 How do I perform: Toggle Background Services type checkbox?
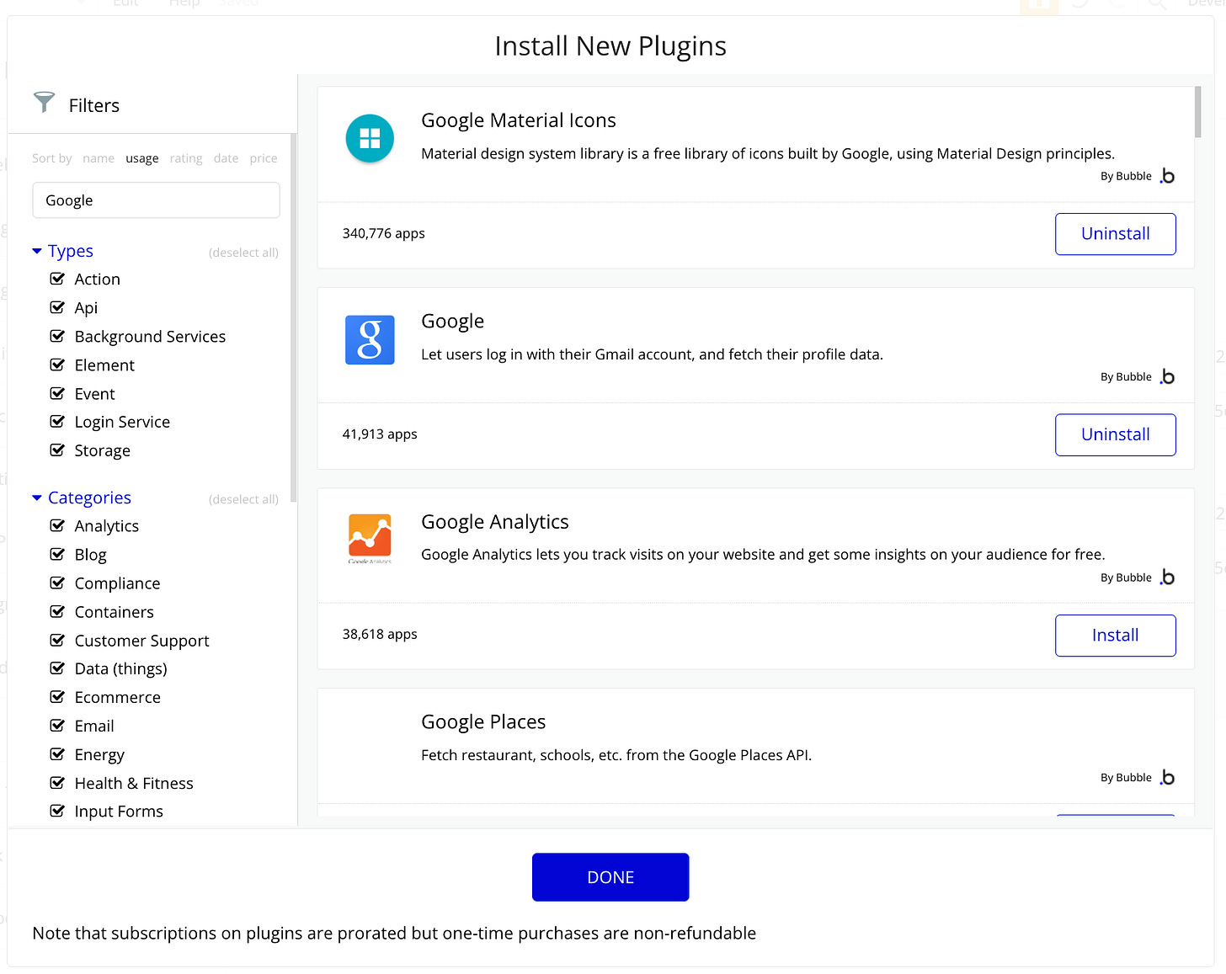click(x=57, y=336)
